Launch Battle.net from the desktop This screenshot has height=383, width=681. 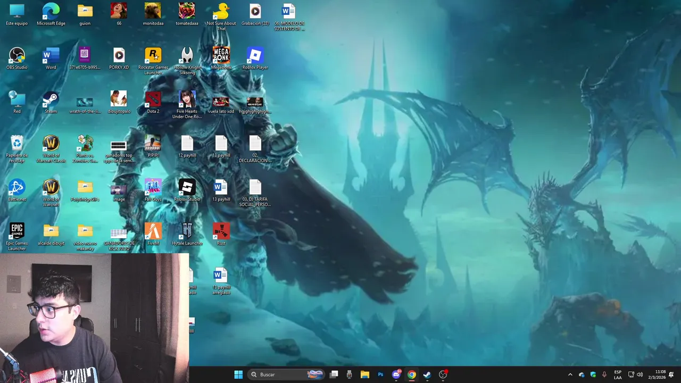[17, 190]
